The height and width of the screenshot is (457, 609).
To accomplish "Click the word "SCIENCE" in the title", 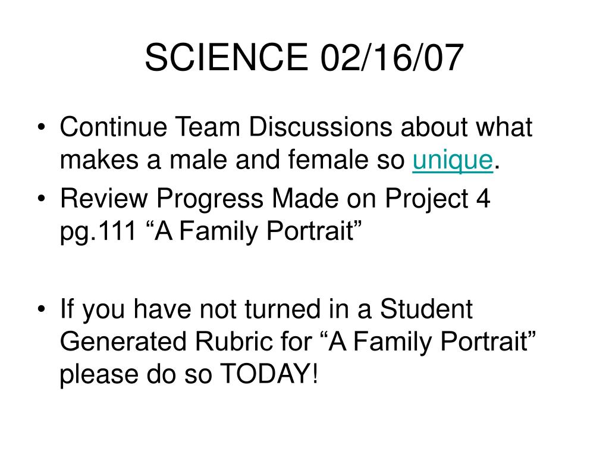I will click(x=227, y=58).
